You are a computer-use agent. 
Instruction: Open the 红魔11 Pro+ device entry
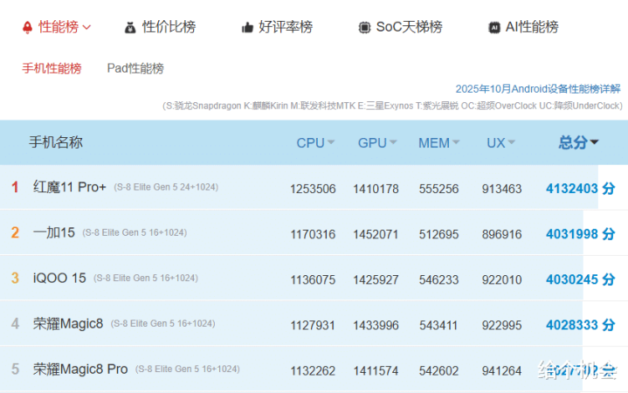(x=70, y=187)
